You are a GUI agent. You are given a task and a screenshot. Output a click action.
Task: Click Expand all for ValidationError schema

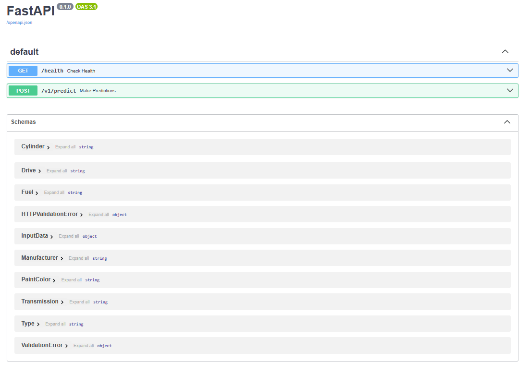84,346
